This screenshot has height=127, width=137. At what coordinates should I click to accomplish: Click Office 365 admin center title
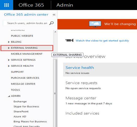pos(26,15)
